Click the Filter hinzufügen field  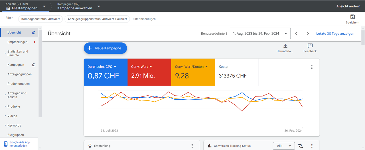tap(144, 19)
